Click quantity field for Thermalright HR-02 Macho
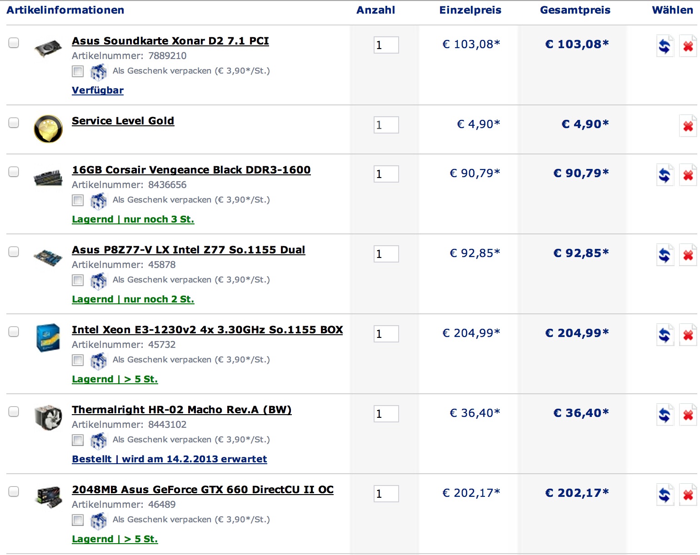 386,414
